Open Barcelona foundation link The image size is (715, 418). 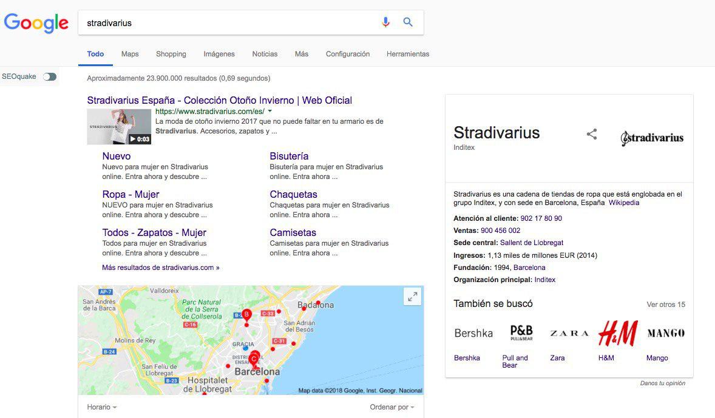[529, 268]
